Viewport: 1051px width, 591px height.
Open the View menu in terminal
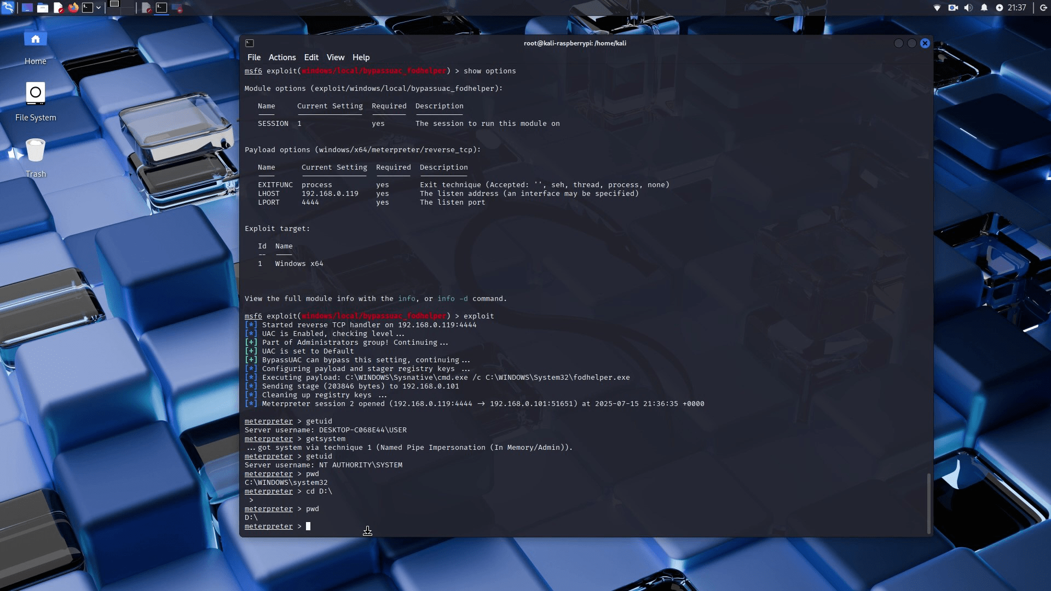click(336, 57)
